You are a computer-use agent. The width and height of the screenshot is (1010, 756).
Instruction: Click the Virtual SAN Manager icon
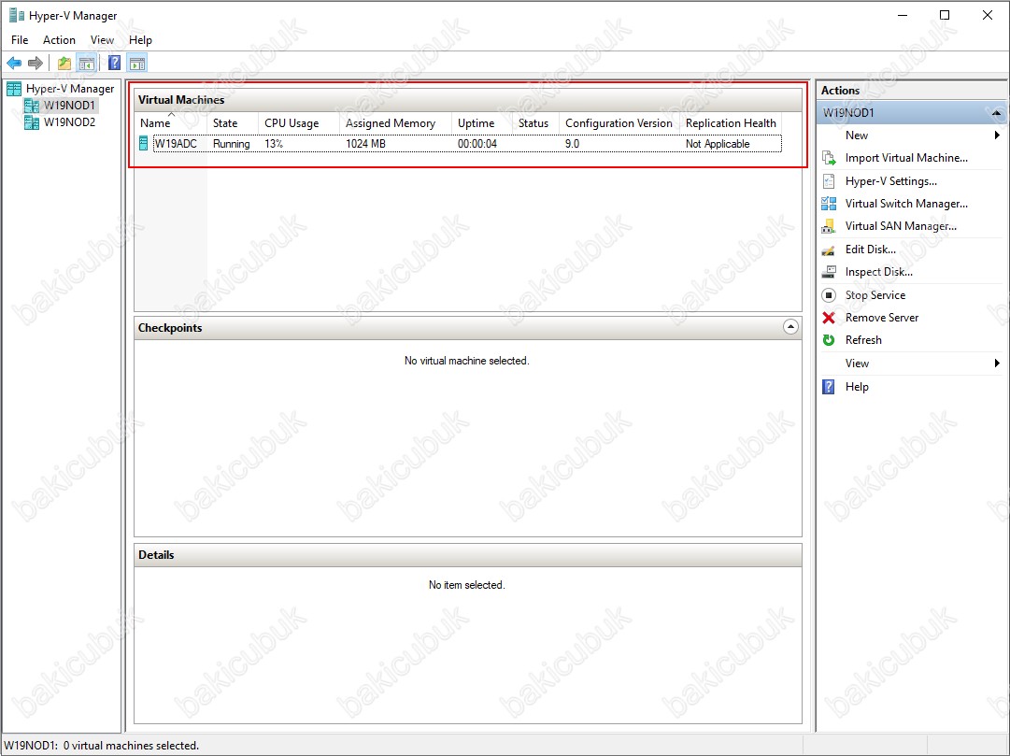[x=829, y=226]
